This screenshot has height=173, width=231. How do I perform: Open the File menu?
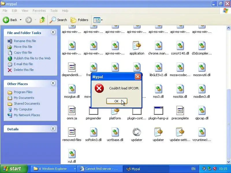click(x=5, y=11)
